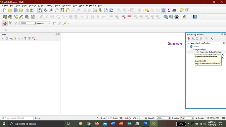Filter legend icon in Layers panel
Viewport: 226px width, 127px height.
coord(15,39)
